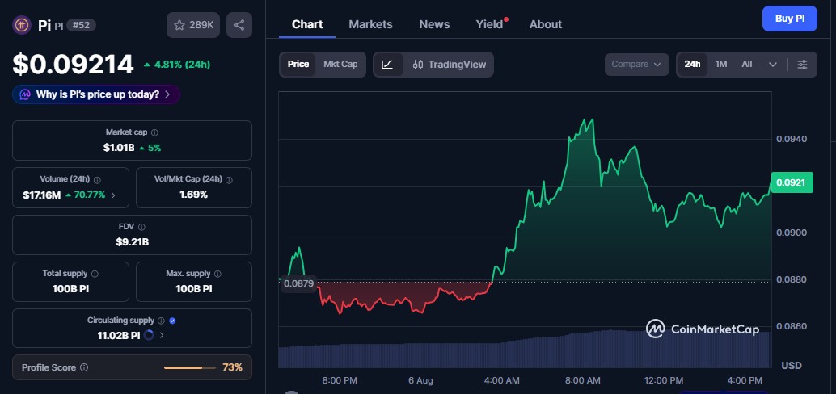The width and height of the screenshot is (836, 394).
Task: Click the 8:00 AM time axis label
Action: click(x=582, y=381)
